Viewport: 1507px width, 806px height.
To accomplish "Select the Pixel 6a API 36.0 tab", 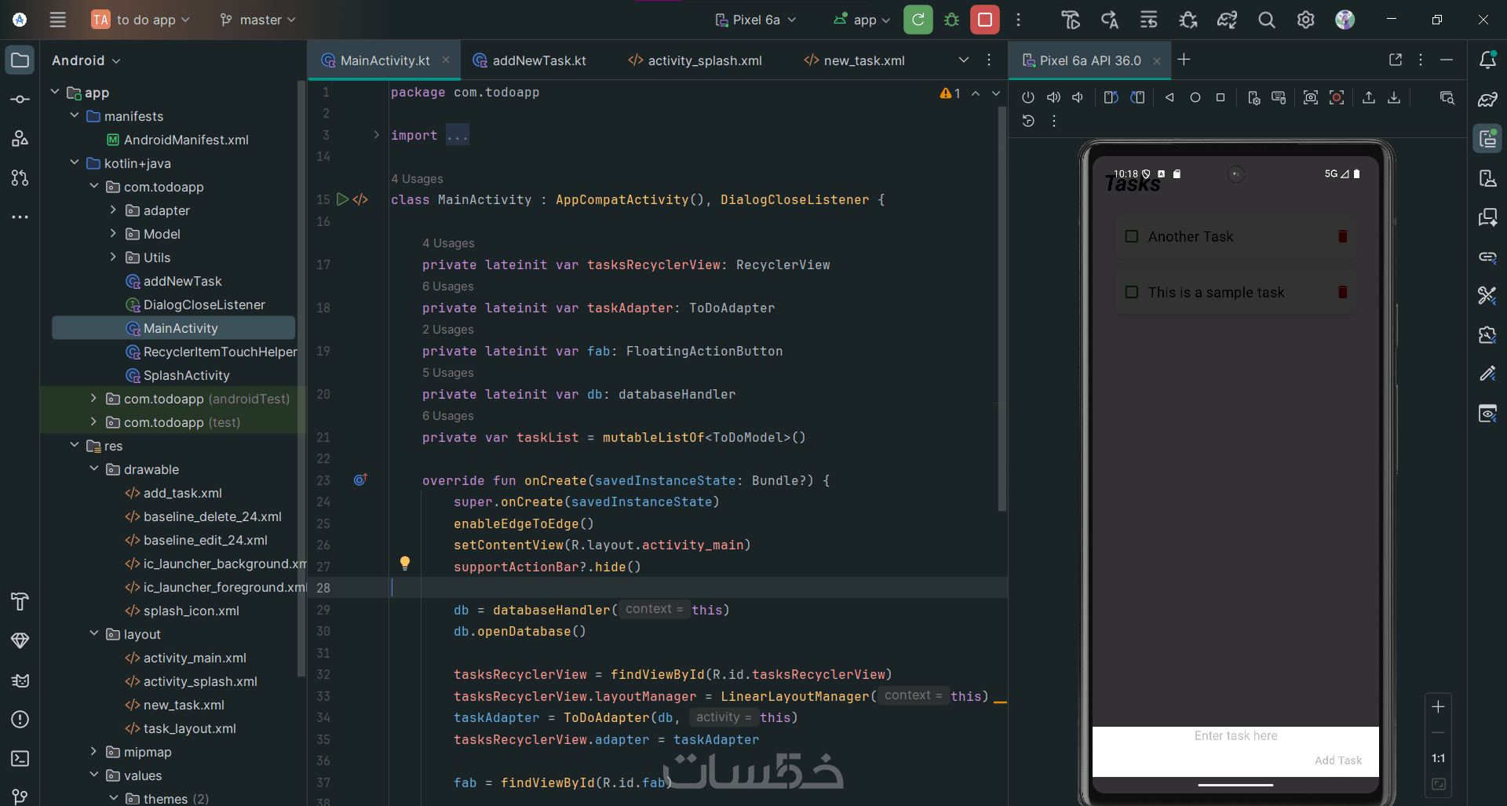I will point(1089,60).
